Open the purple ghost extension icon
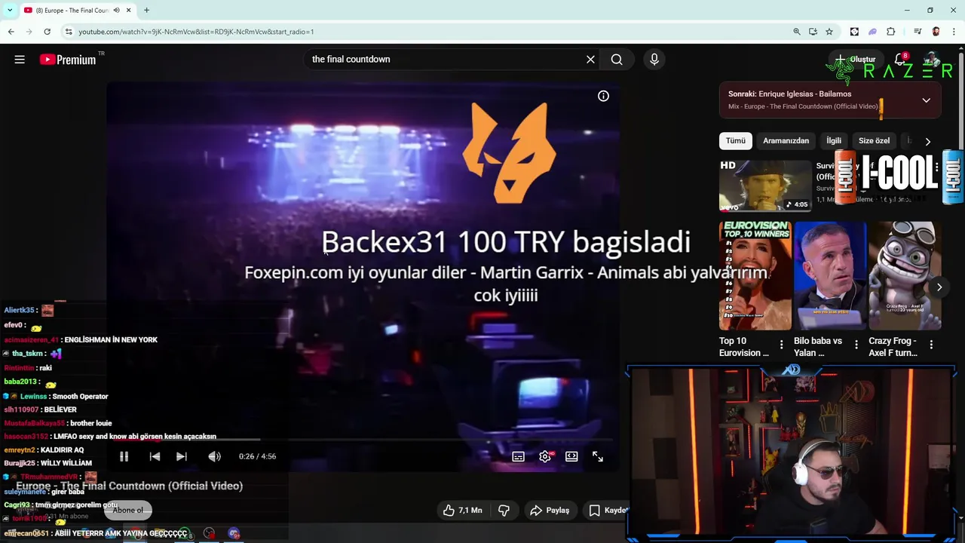This screenshot has height=543, width=965. (872, 32)
